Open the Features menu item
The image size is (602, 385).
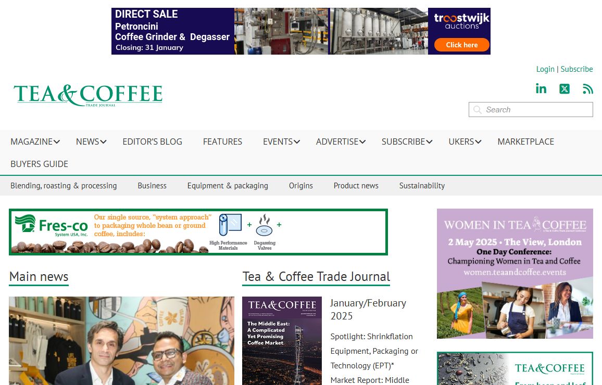222,142
